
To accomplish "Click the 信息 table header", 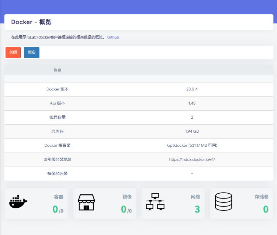I will click(57, 70).
